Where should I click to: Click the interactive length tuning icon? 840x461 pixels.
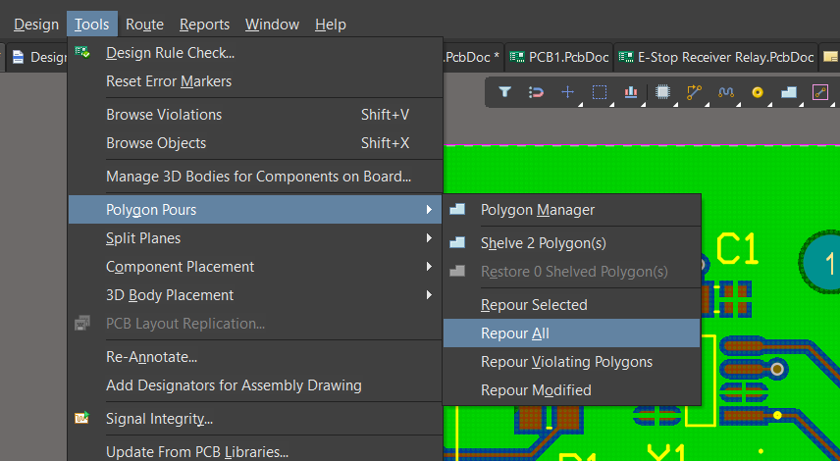(x=726, y=92)
